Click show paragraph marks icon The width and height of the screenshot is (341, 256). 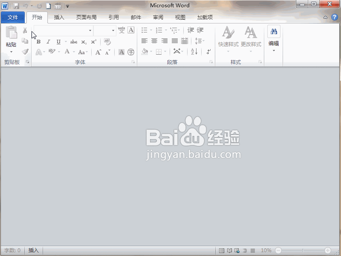point(208,52)
